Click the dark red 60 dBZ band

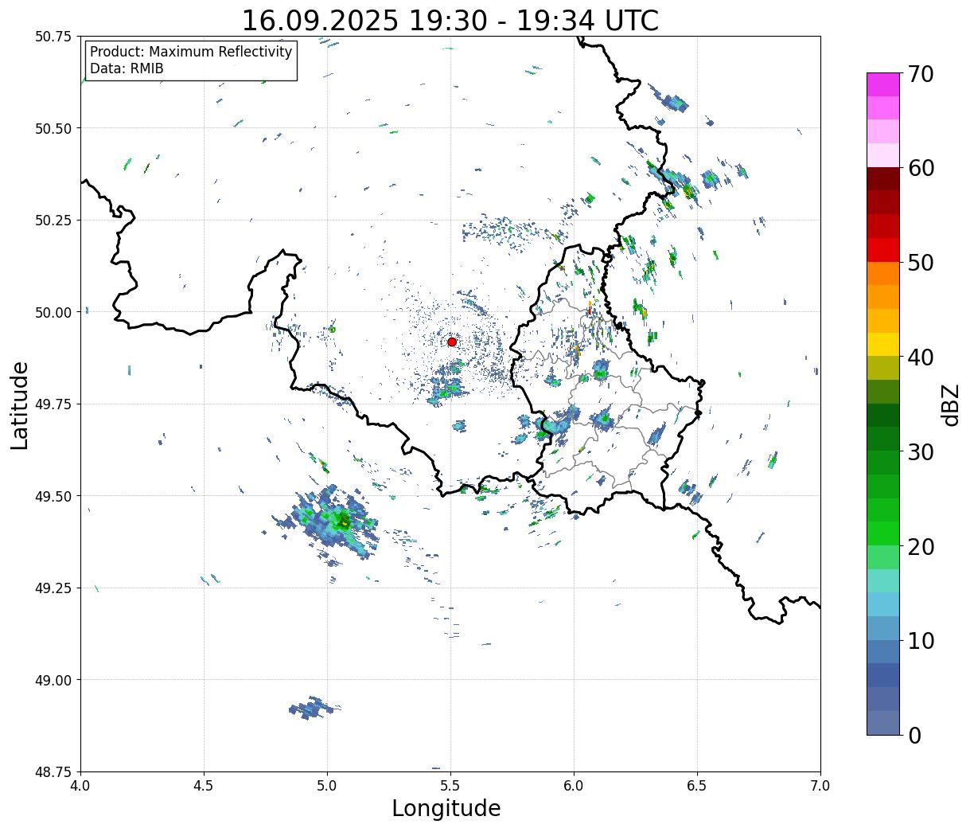883,178
